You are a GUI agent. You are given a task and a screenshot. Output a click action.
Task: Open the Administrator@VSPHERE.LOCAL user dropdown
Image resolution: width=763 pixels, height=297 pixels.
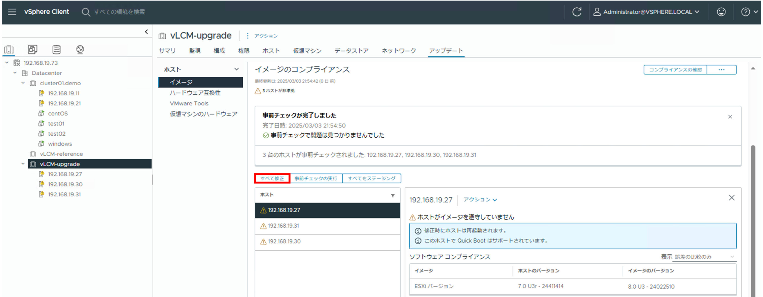click(647, 12)
